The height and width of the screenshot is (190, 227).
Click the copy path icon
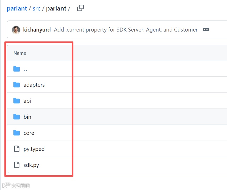pos(80,8)
